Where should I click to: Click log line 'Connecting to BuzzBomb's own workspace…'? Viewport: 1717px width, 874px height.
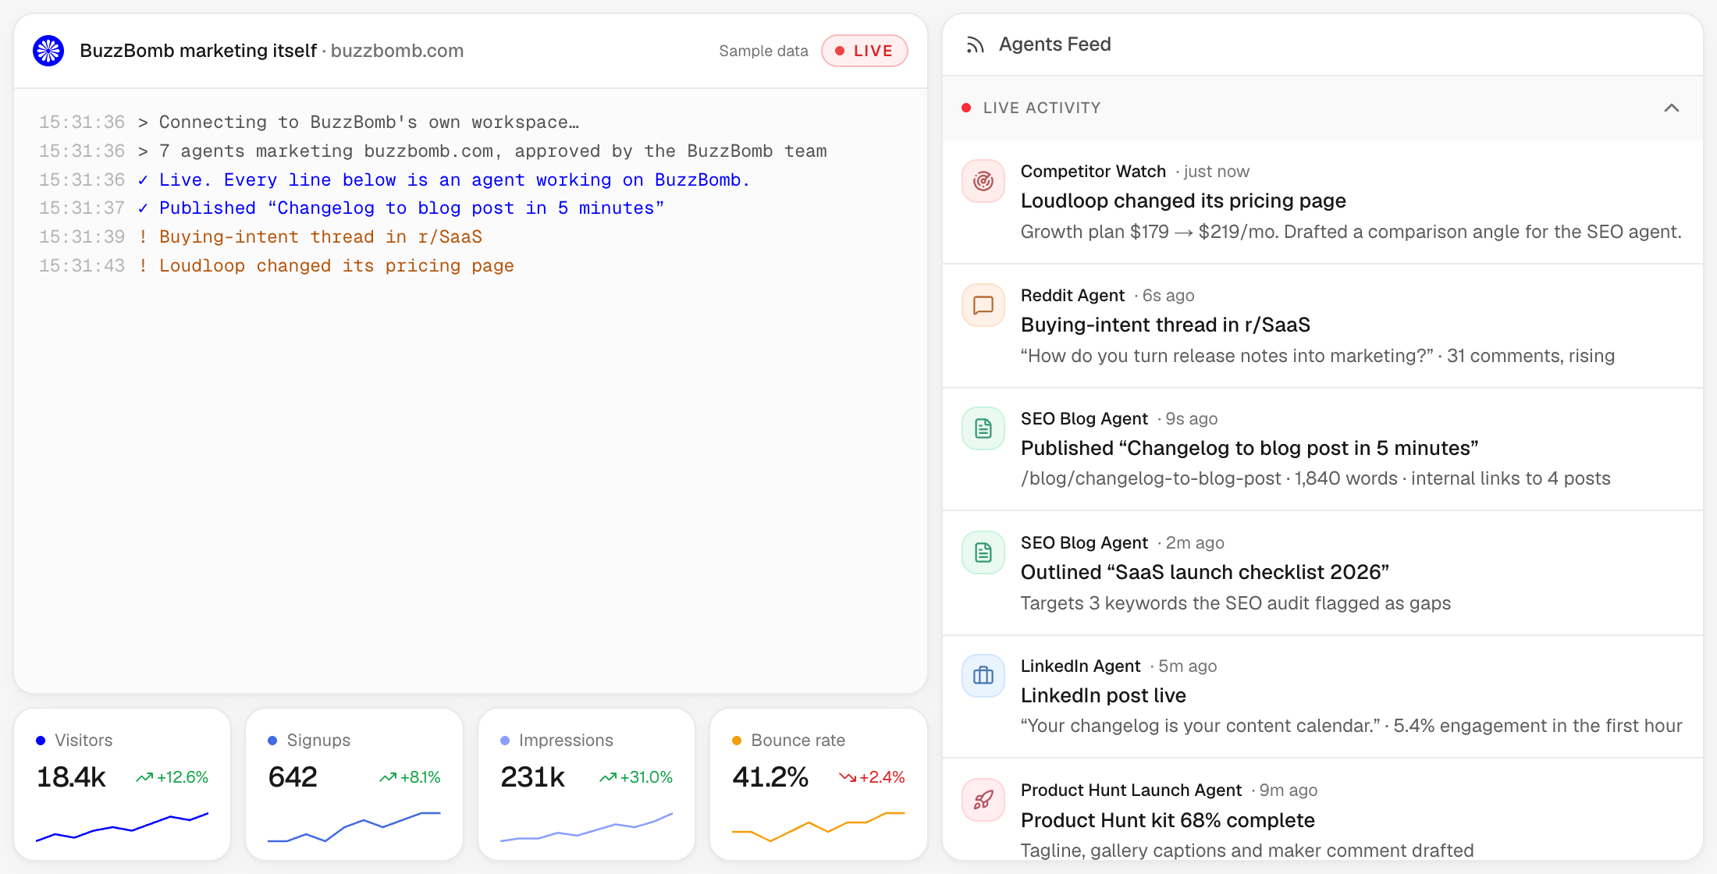tap(369, 123)
